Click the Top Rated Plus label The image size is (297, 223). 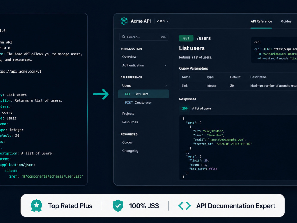click(x=70, y=206)
